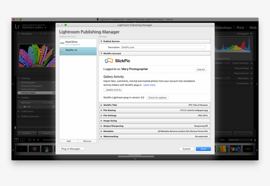Collapse the Histogram panel

coord(251,34)
